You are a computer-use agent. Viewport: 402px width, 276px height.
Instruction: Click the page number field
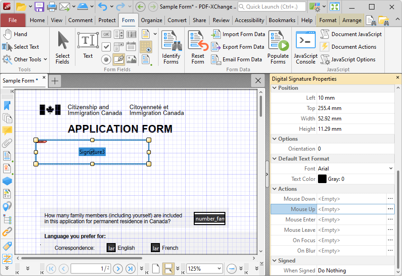[x=91, y=269]
